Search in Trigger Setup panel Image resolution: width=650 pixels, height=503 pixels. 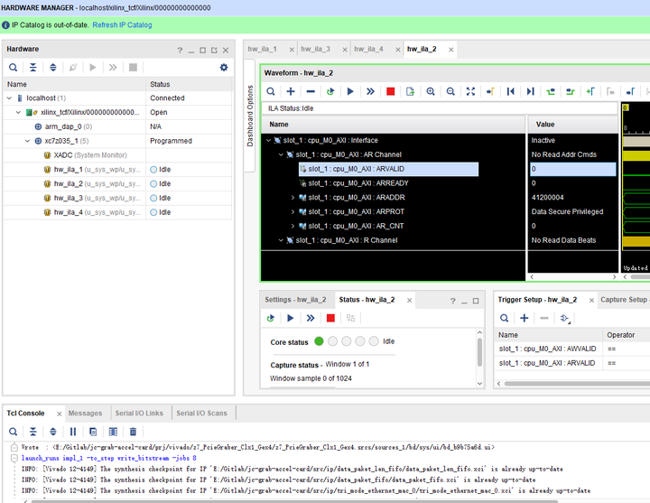point(504,318)
